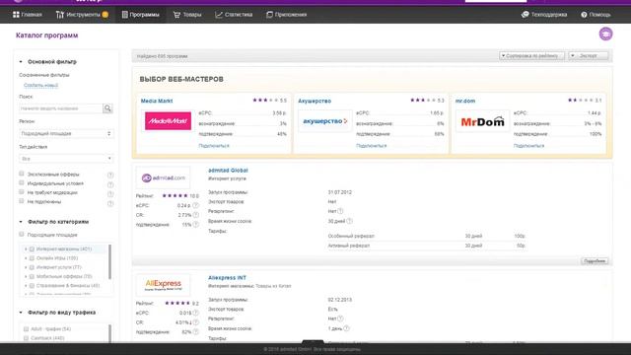
Task: Open the Регион dropdown
Action: click(66, 134)
